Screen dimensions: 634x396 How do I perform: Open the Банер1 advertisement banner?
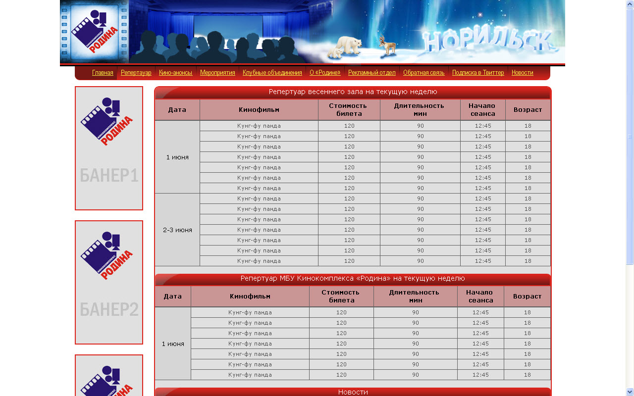109,148
